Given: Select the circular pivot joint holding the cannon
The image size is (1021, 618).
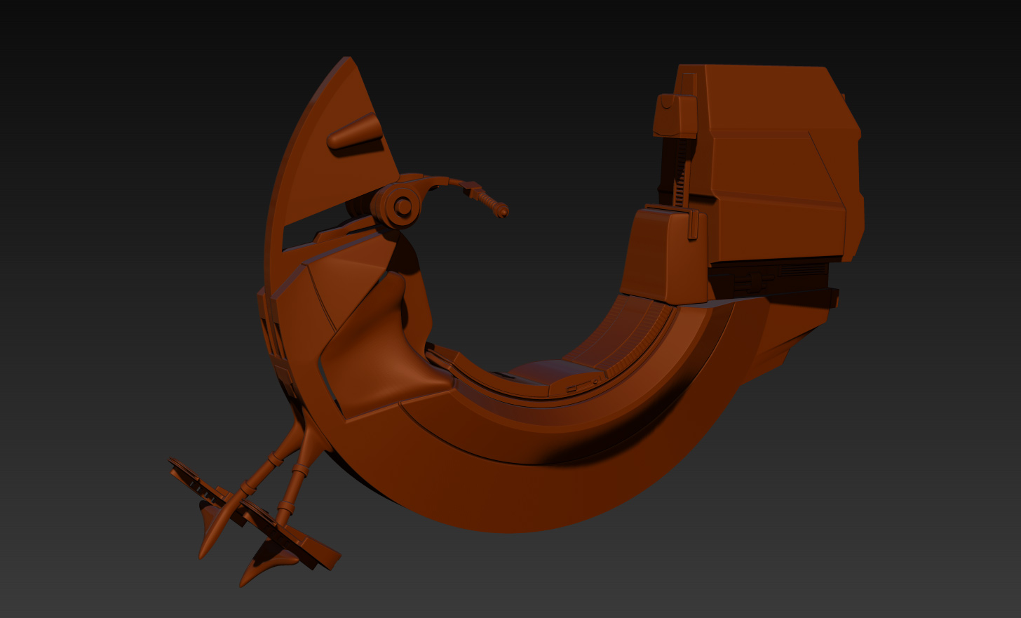Looking at the screenshot, I should [x=401, y=206].
